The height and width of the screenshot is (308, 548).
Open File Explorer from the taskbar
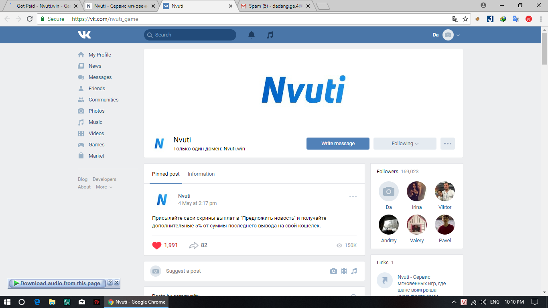[x=52, y=302]
